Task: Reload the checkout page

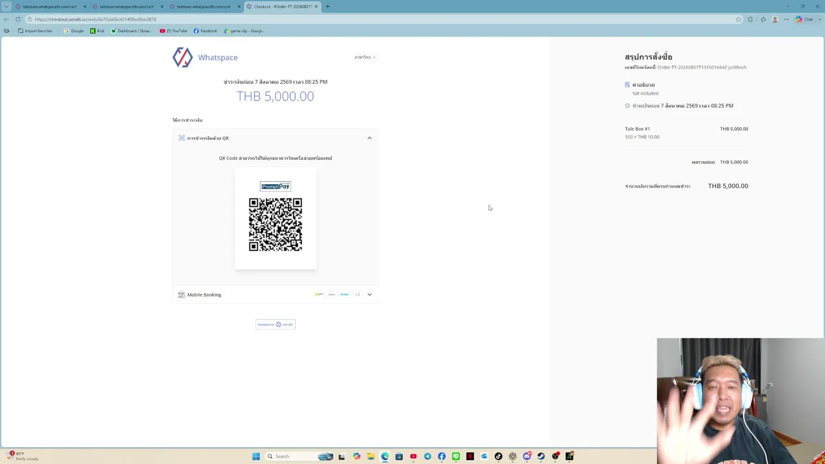Action: (18, 19)
